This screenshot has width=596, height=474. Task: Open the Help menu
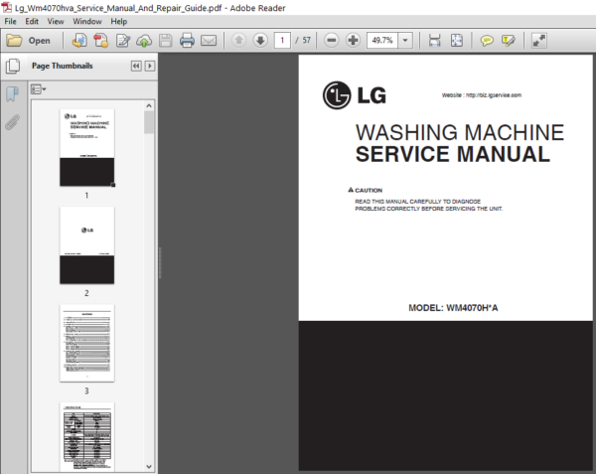pyautogui.click(x=118, y=21)
